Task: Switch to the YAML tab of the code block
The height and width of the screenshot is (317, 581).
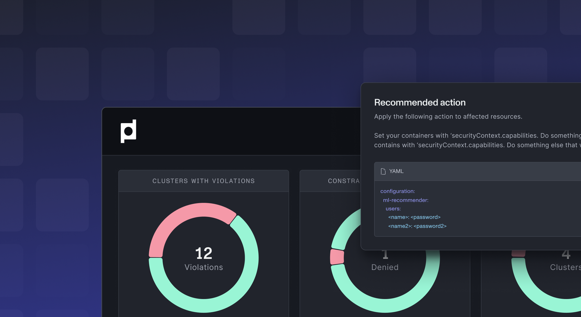Action: [x=396, y=171]
